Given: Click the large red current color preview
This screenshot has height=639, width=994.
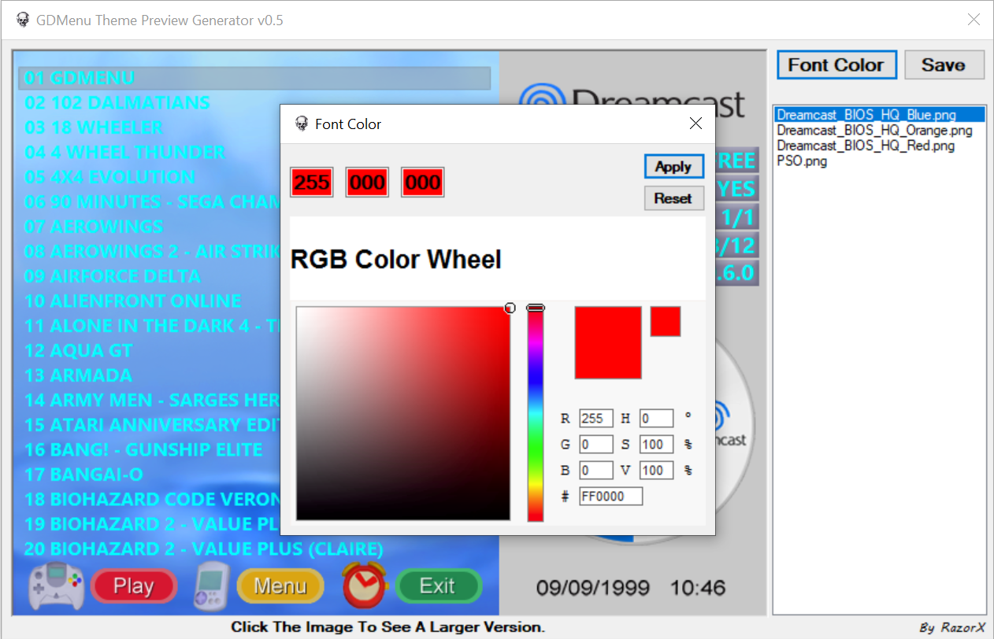Looking at the screenshot, I should (x=608, y=343).
